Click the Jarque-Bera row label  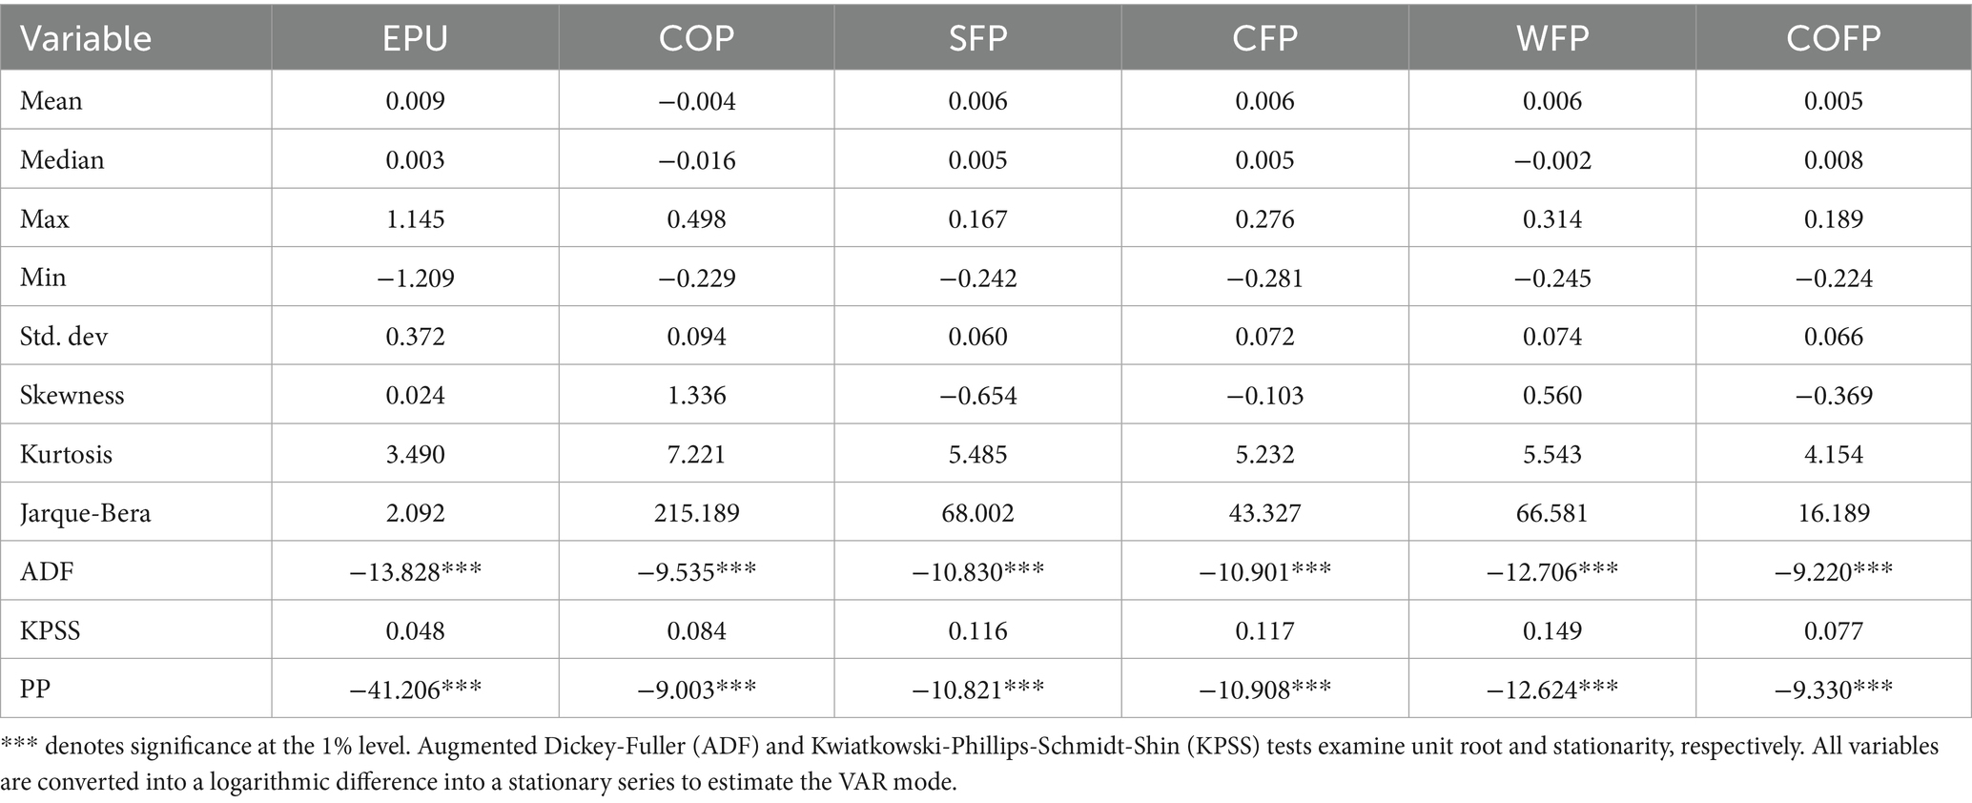86,513
